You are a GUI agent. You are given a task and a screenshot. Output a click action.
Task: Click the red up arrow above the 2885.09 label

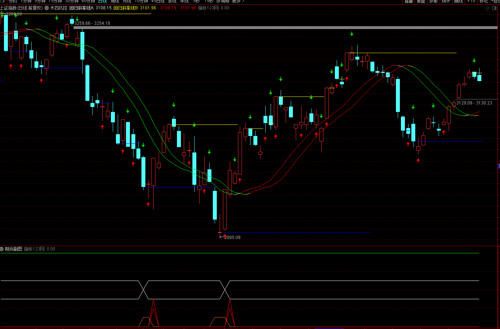(x=225, y=236)
